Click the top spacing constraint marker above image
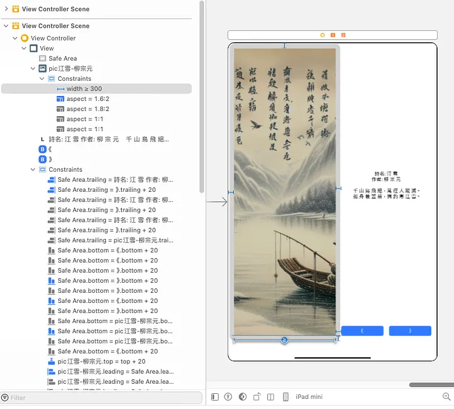454x409 pixels. (x=284, y=45)
